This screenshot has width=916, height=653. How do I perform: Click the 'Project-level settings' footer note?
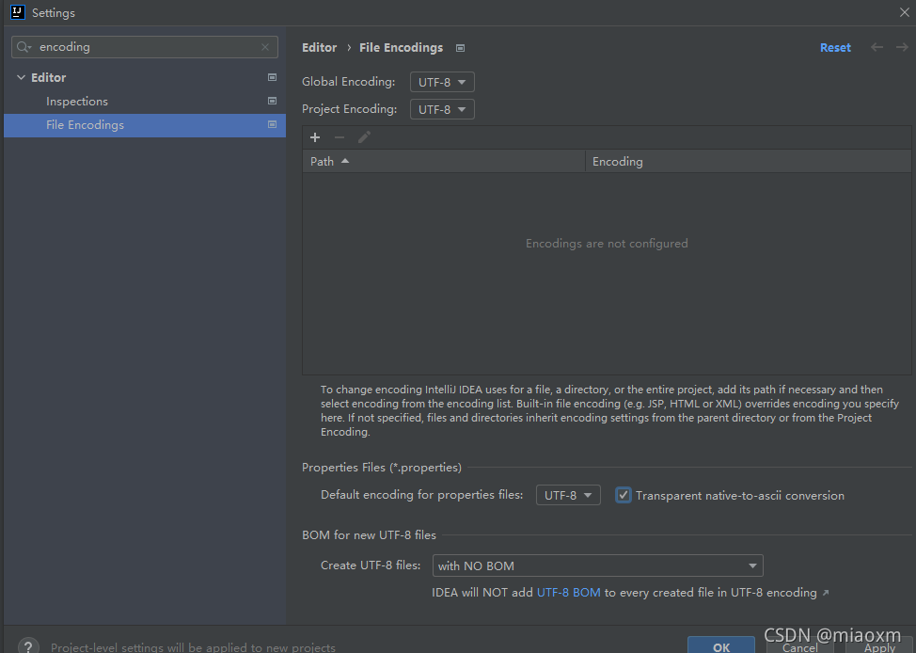point(194,647)
